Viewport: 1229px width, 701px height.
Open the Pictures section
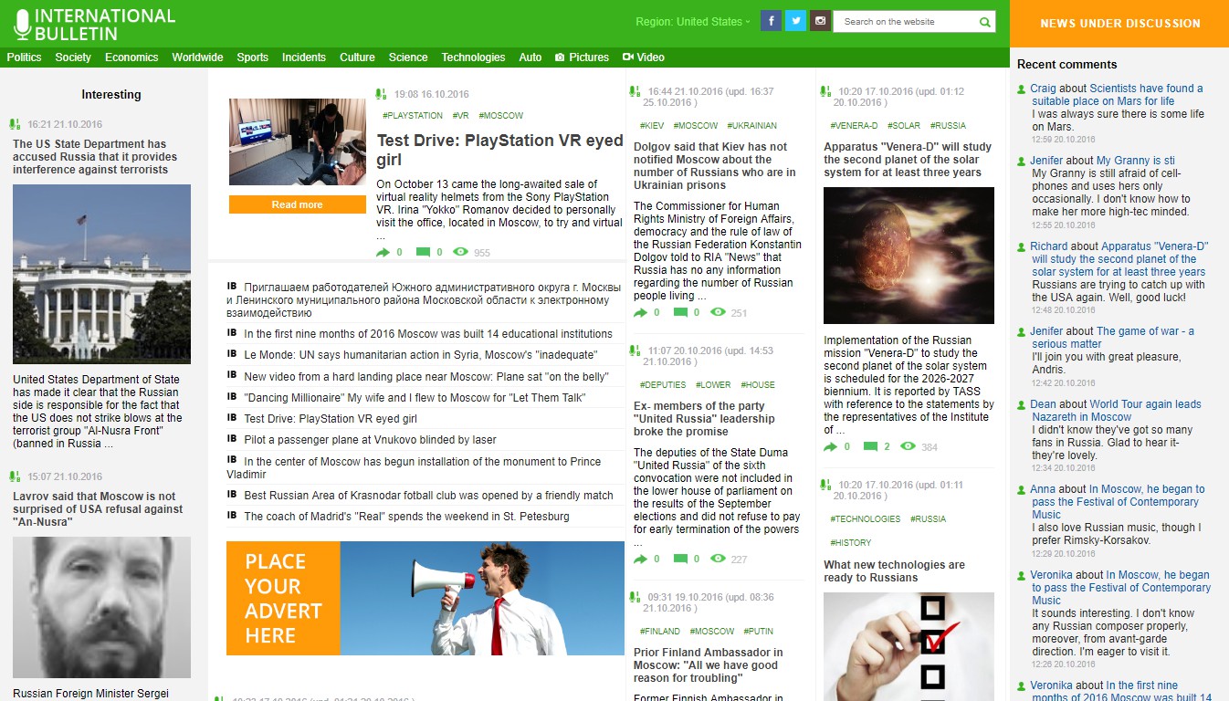click(x=582, y=58)
